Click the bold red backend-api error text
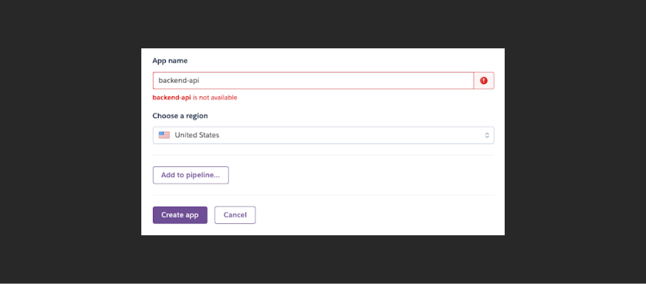 tap(172, 97)
